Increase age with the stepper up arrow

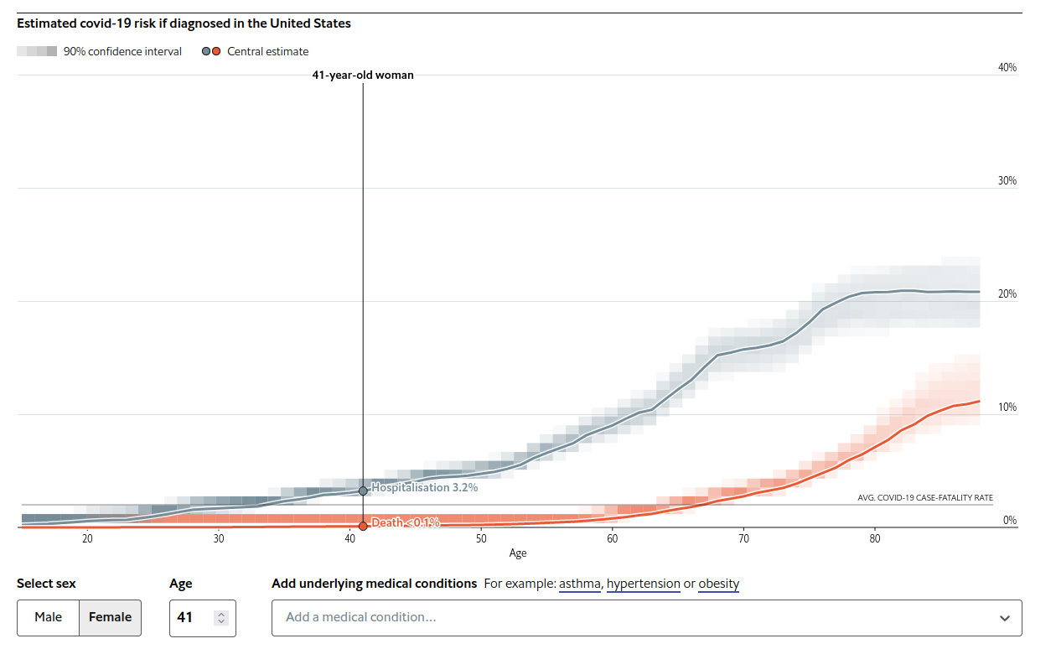[221, 614]
